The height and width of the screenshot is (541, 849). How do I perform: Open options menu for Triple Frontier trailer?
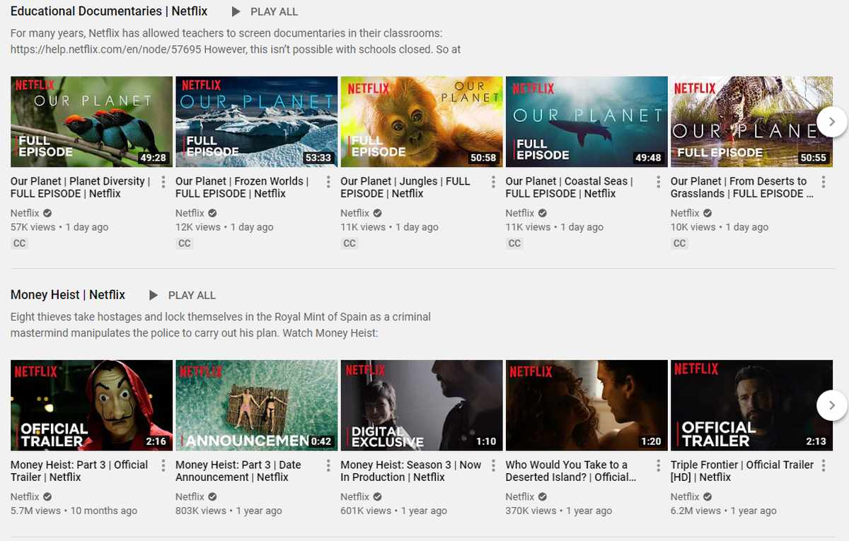click(x=824, y=465)
